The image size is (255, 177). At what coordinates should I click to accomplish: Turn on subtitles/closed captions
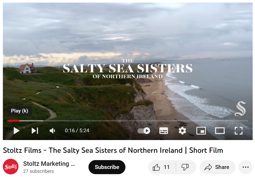pyautogui.click(x=164, y=131)
